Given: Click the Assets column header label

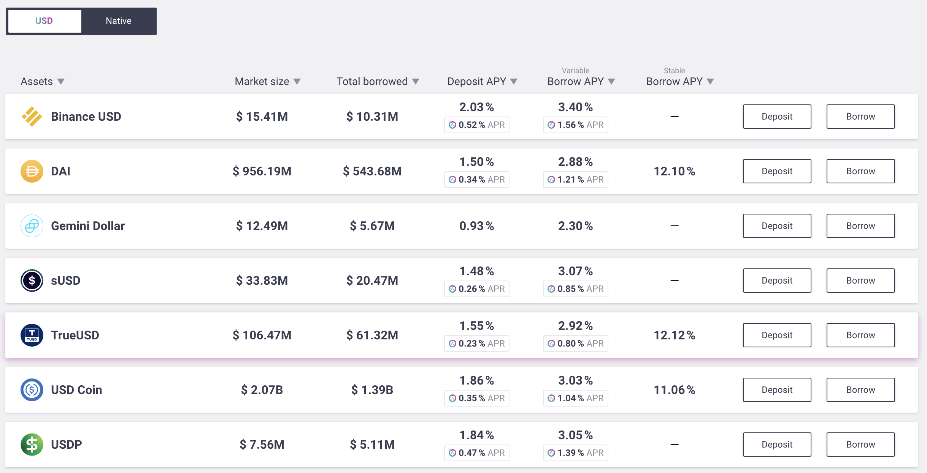Looking at the screenshot, I should click(37, 82).
